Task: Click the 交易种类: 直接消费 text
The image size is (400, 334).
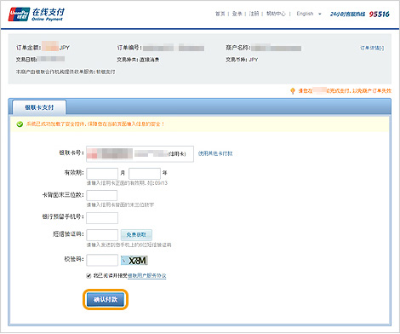Action: point(138,60)
